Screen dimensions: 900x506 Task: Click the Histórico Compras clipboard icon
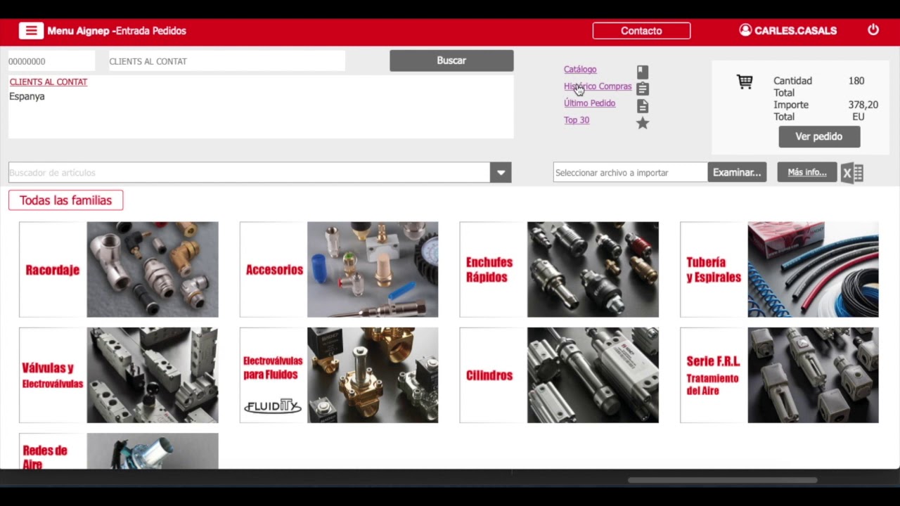pos(643,89)
